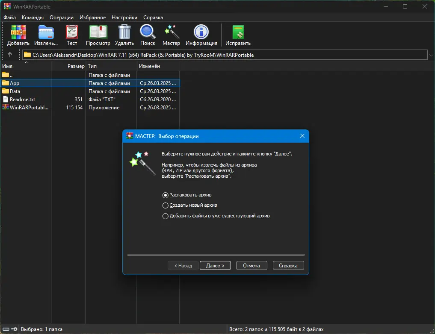Screen dimensions: 435x334
Task: Click the parent folder '..' icon
Action: (6, 75)
